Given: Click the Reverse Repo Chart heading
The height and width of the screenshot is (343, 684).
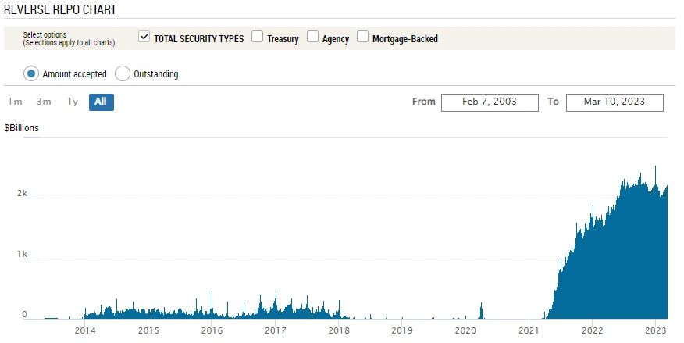Looking at the screenshot, I should (61, 9).
